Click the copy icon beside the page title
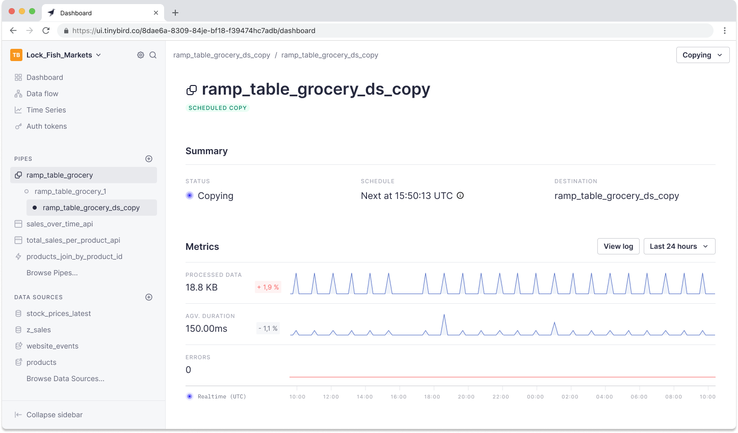738x433 pixels. click(x=192, y=90)
